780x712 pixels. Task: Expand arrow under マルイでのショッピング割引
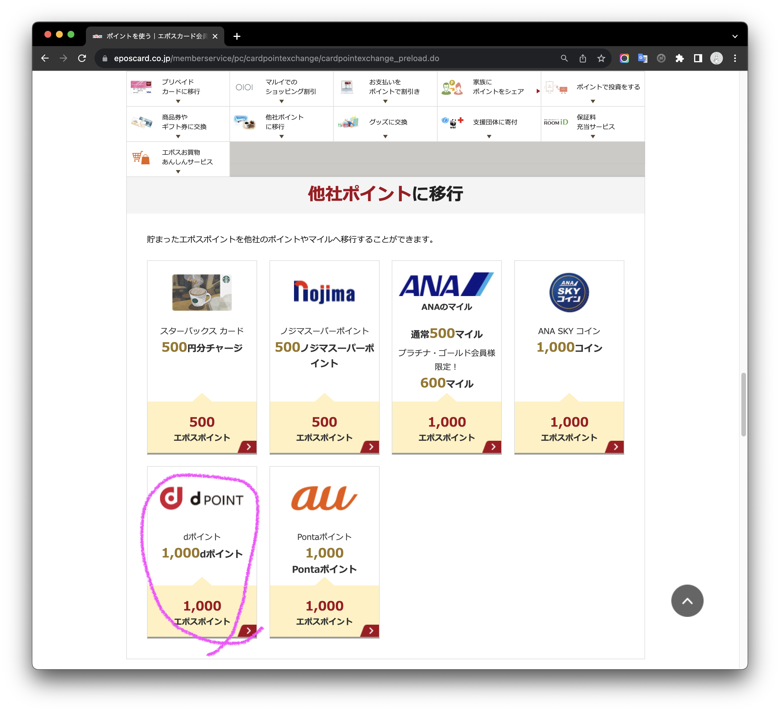[x=282, y=101]
